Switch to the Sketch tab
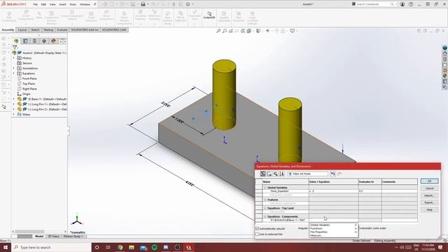448x252 pixels. point(35,29)
